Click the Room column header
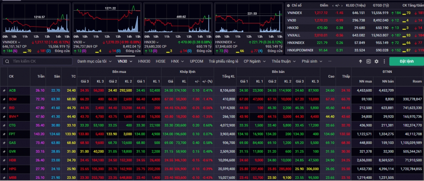This screenshot has width=424, height=181. pyautogui.click(x=418, y=81)
